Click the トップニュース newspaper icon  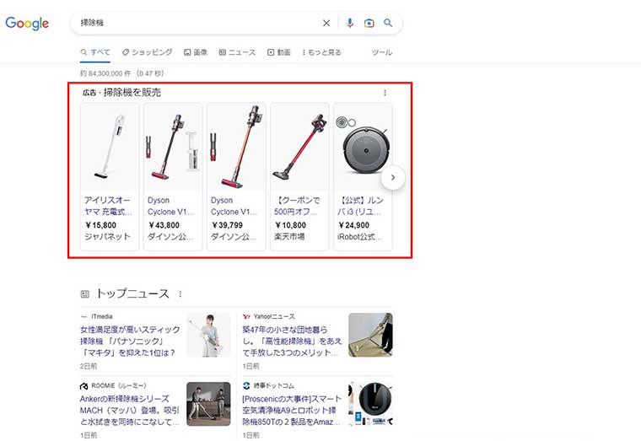84,294
